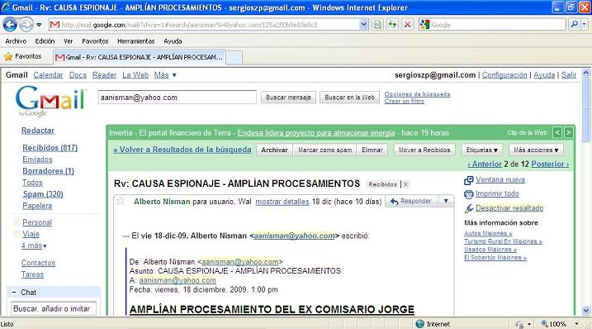The image size is (592, 329).
Task: Click the Ventana nueva icon
Action: coord(468,180)
